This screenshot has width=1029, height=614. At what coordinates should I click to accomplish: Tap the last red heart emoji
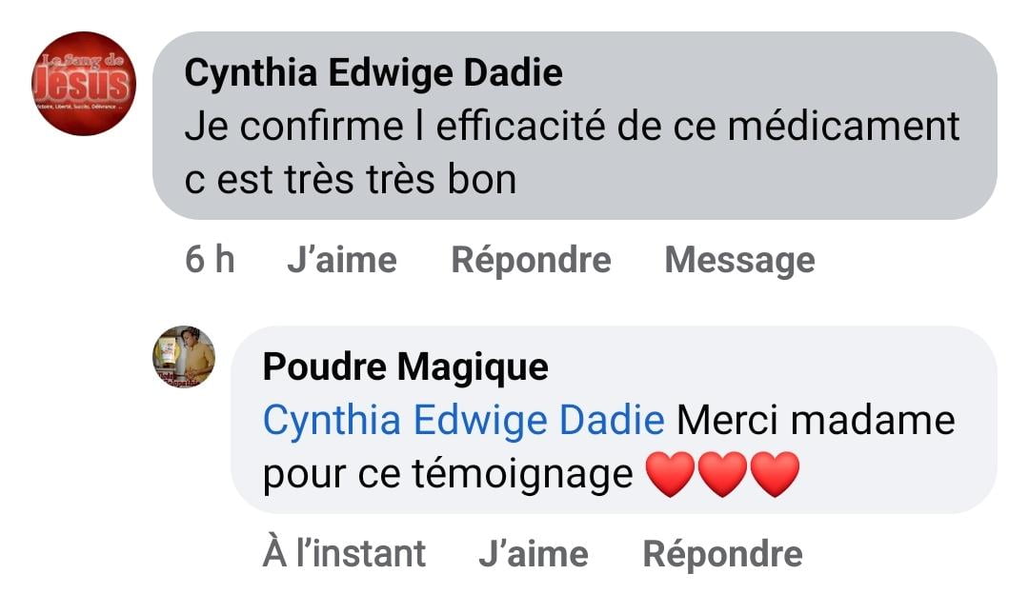pos(775,475)
